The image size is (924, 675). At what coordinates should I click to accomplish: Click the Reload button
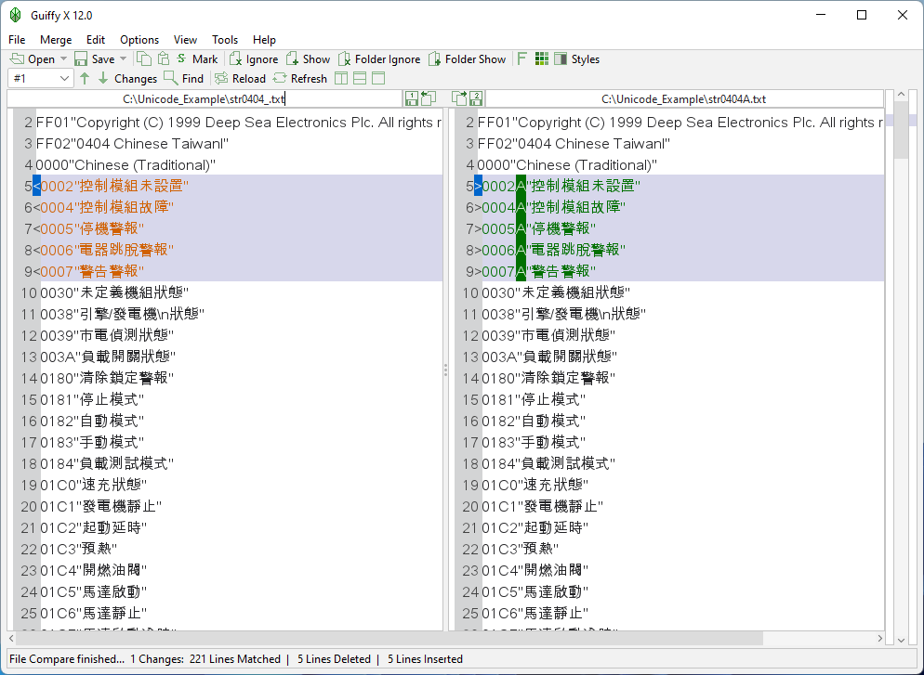tap(240, 79)
